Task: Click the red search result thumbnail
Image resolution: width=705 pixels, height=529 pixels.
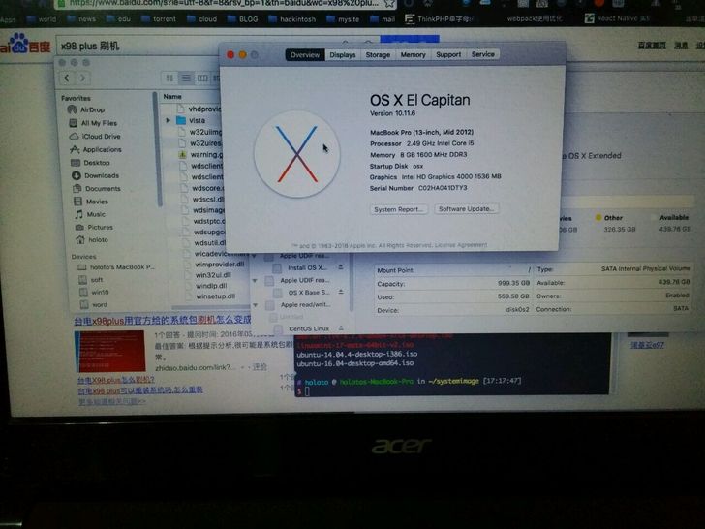Action: pyautogui.click(x=109, y=352)
